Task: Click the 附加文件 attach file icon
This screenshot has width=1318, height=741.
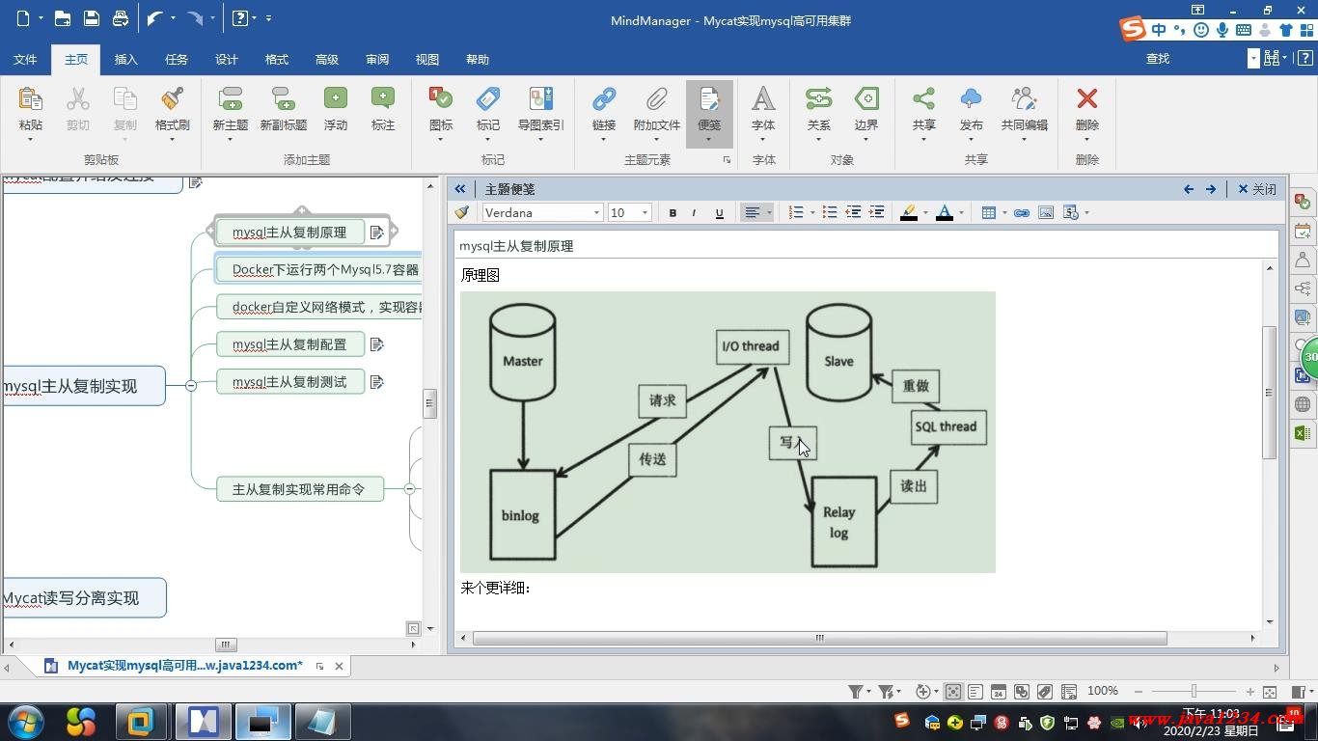Action: pyautogui.click(x=657, y=100)
